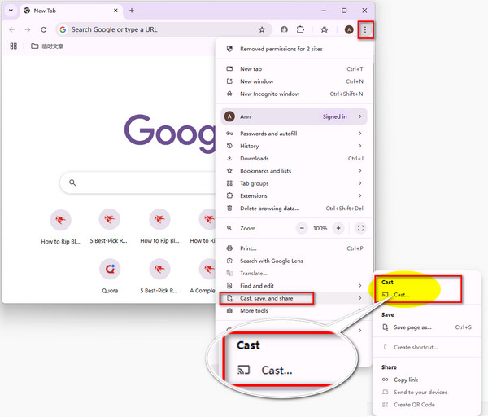Increase zoom with the plus button
The image size is (488, 417).
click(x=338, y=228)
